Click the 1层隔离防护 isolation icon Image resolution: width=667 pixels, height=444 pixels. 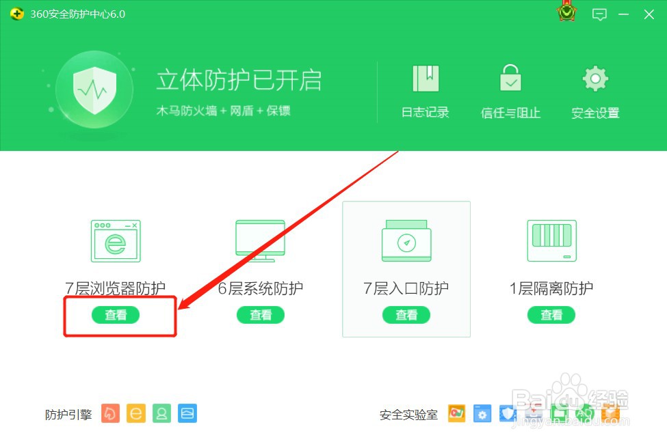point(551,241)
